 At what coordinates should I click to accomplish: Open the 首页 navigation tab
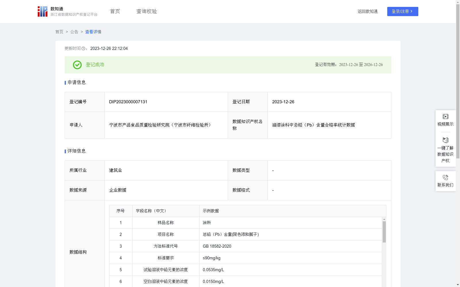tap(115, 11)
